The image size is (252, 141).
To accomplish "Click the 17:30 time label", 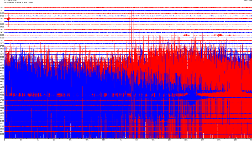I will coord(2,103).
